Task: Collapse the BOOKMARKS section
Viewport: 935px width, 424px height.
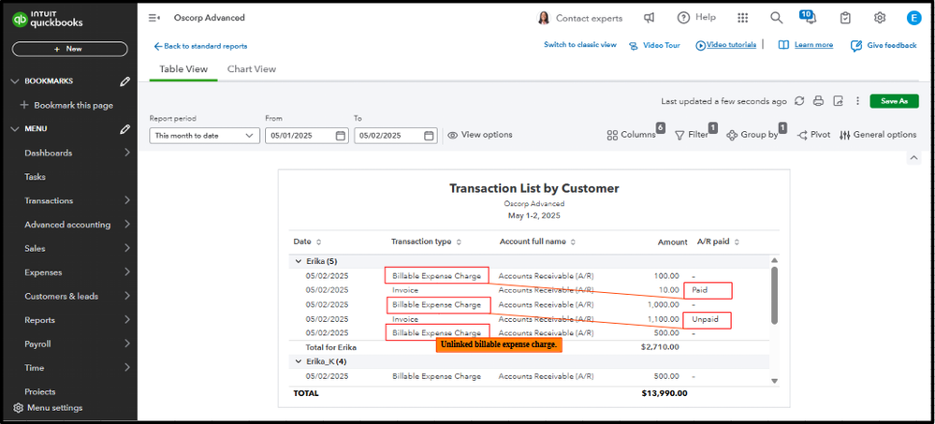Action: coord(15,81)
